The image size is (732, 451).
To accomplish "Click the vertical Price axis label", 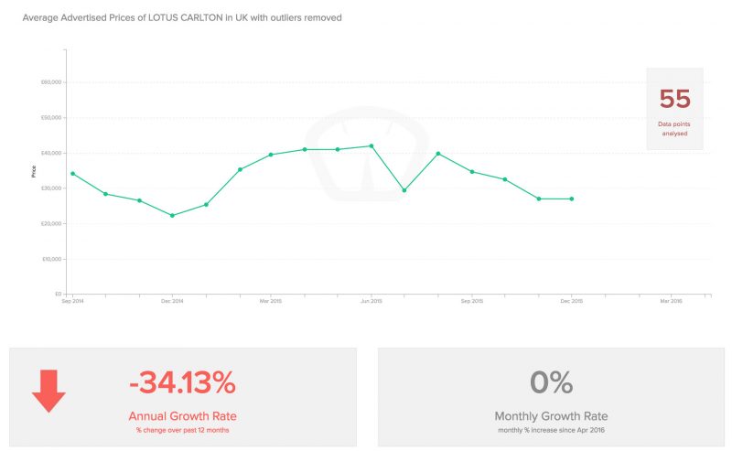I will [34, 171].
